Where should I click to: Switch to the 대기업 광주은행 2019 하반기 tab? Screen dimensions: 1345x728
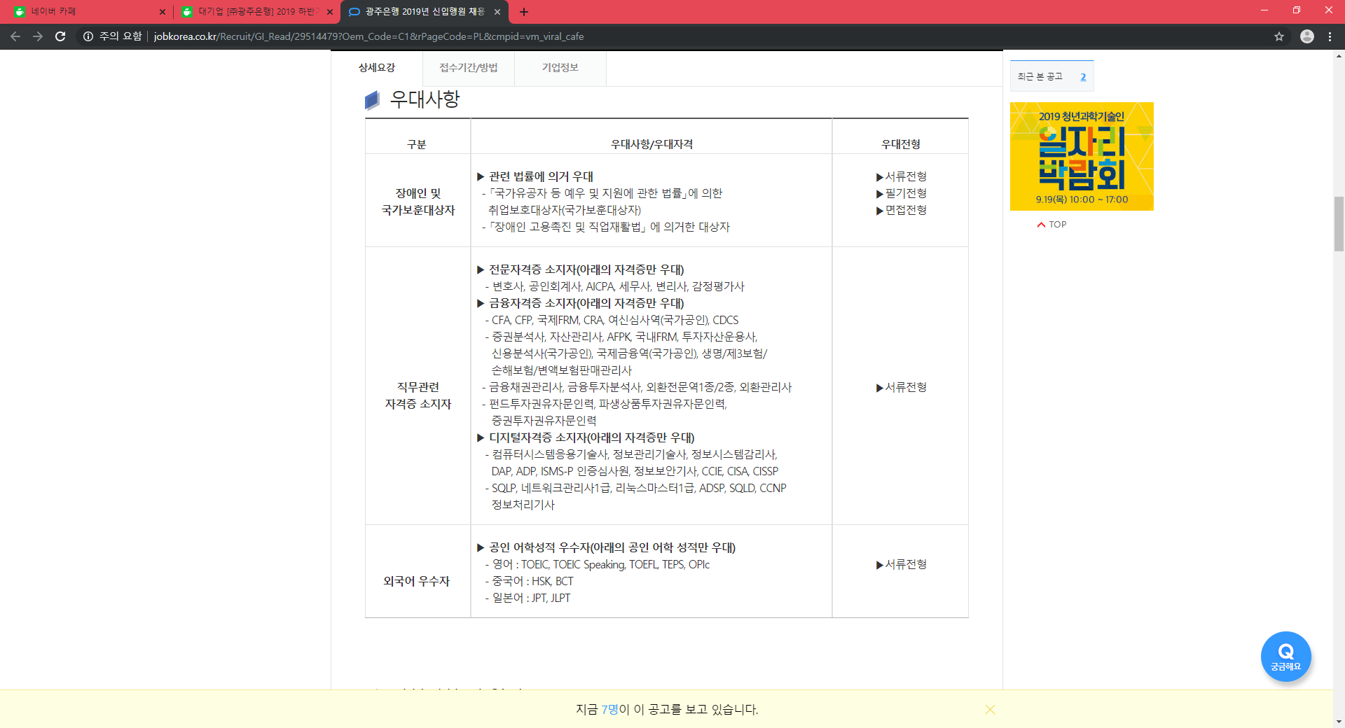[x=256, y=12]
